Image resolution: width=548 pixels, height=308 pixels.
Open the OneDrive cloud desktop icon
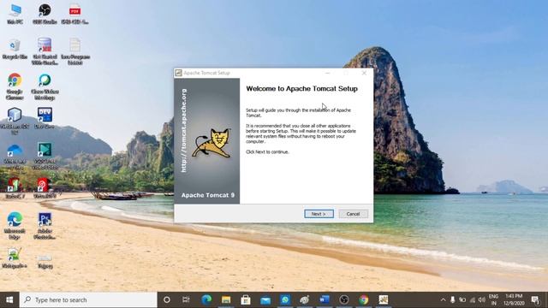point(15,157)
